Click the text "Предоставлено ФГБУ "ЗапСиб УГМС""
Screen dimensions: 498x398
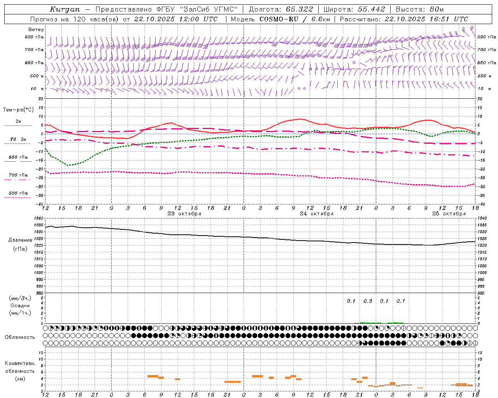(x=167, y=9)
